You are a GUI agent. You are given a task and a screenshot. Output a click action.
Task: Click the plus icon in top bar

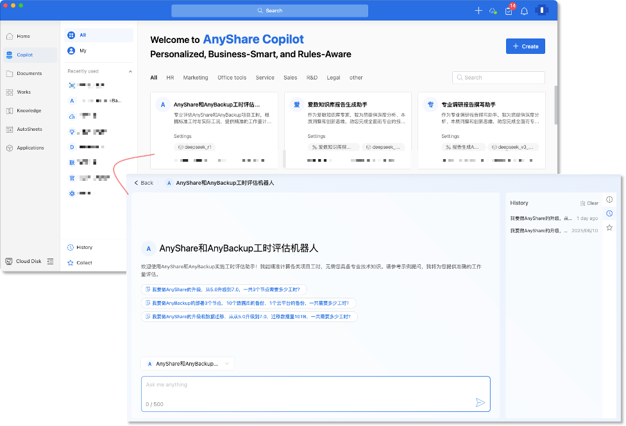click(x=478, y=11)
